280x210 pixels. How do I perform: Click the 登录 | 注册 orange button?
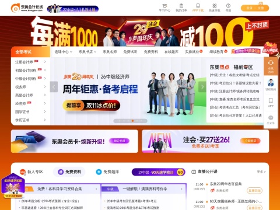(x=255, y=8)
